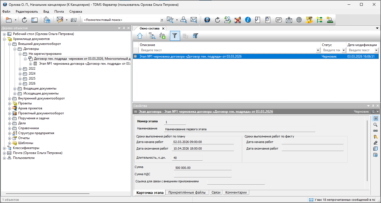
Task: Click the refresh arrow next to the new-object button
Action: click(x=24, y=20)
